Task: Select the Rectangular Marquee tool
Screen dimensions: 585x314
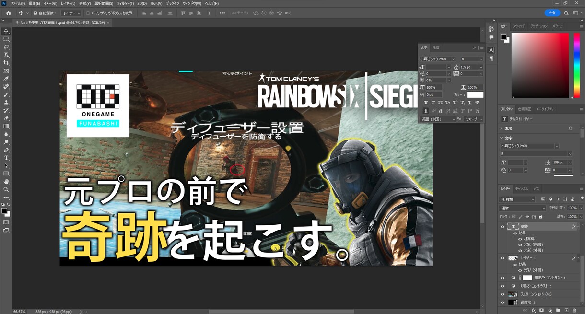Action: 6,39
